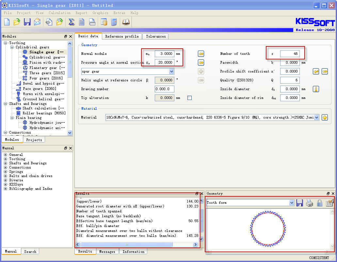Open the Tooth form graphic dropdown
Viewport: 337px width, 262px height.
pos(291,203)
